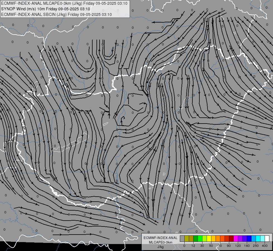Select the white legend swatch

click(x=267, y=239)
